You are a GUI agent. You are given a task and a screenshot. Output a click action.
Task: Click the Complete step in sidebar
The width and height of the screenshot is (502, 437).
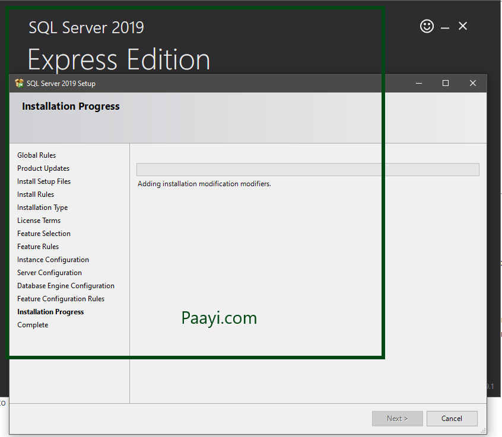(x=33, y=325)
